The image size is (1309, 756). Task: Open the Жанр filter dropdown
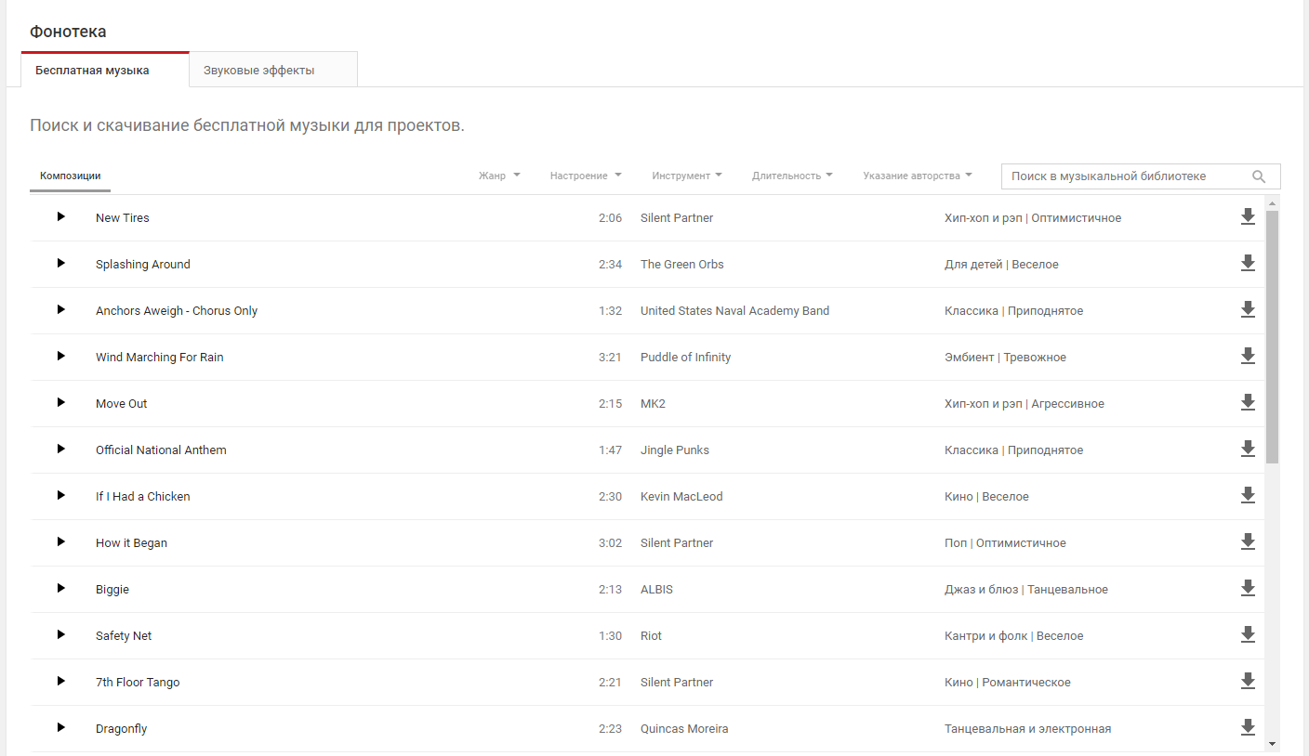point(499,176)
